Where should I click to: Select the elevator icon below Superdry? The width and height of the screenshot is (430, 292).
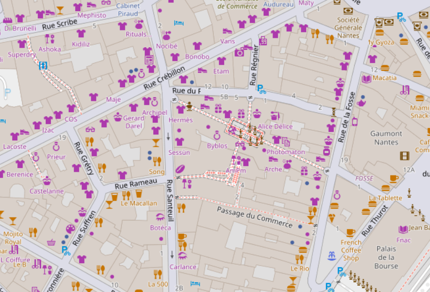43,65
